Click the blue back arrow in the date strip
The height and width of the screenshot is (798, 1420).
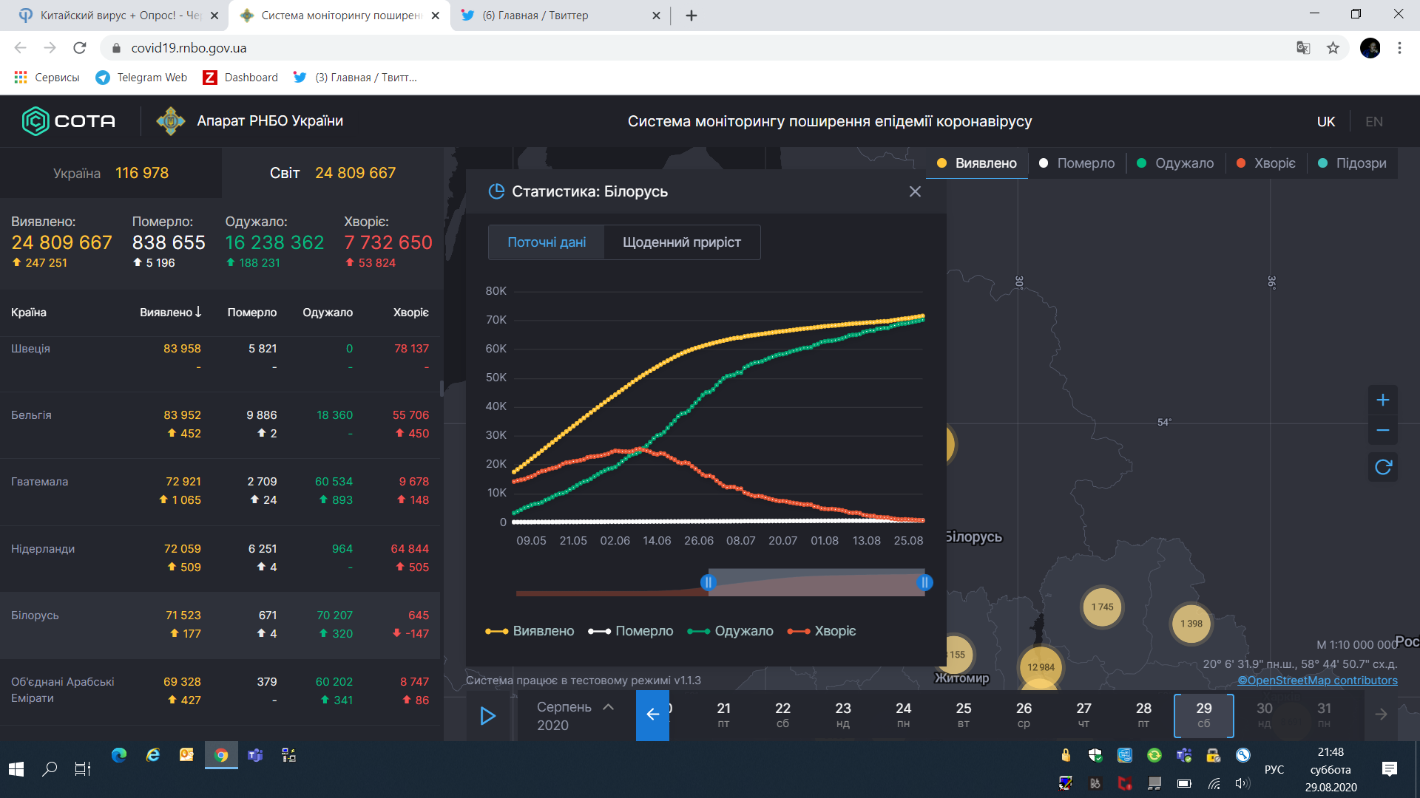pyautogui.click(x=652, y=715)
